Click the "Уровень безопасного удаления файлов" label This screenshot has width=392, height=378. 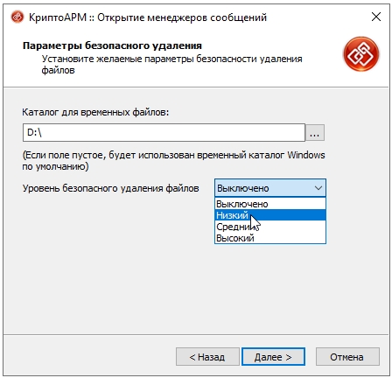(x=110, y=188)
